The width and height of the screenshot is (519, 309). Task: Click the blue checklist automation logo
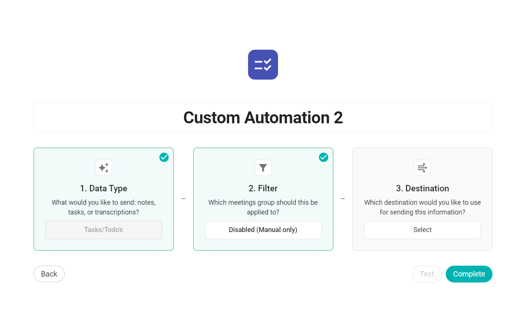click(263, 65)
